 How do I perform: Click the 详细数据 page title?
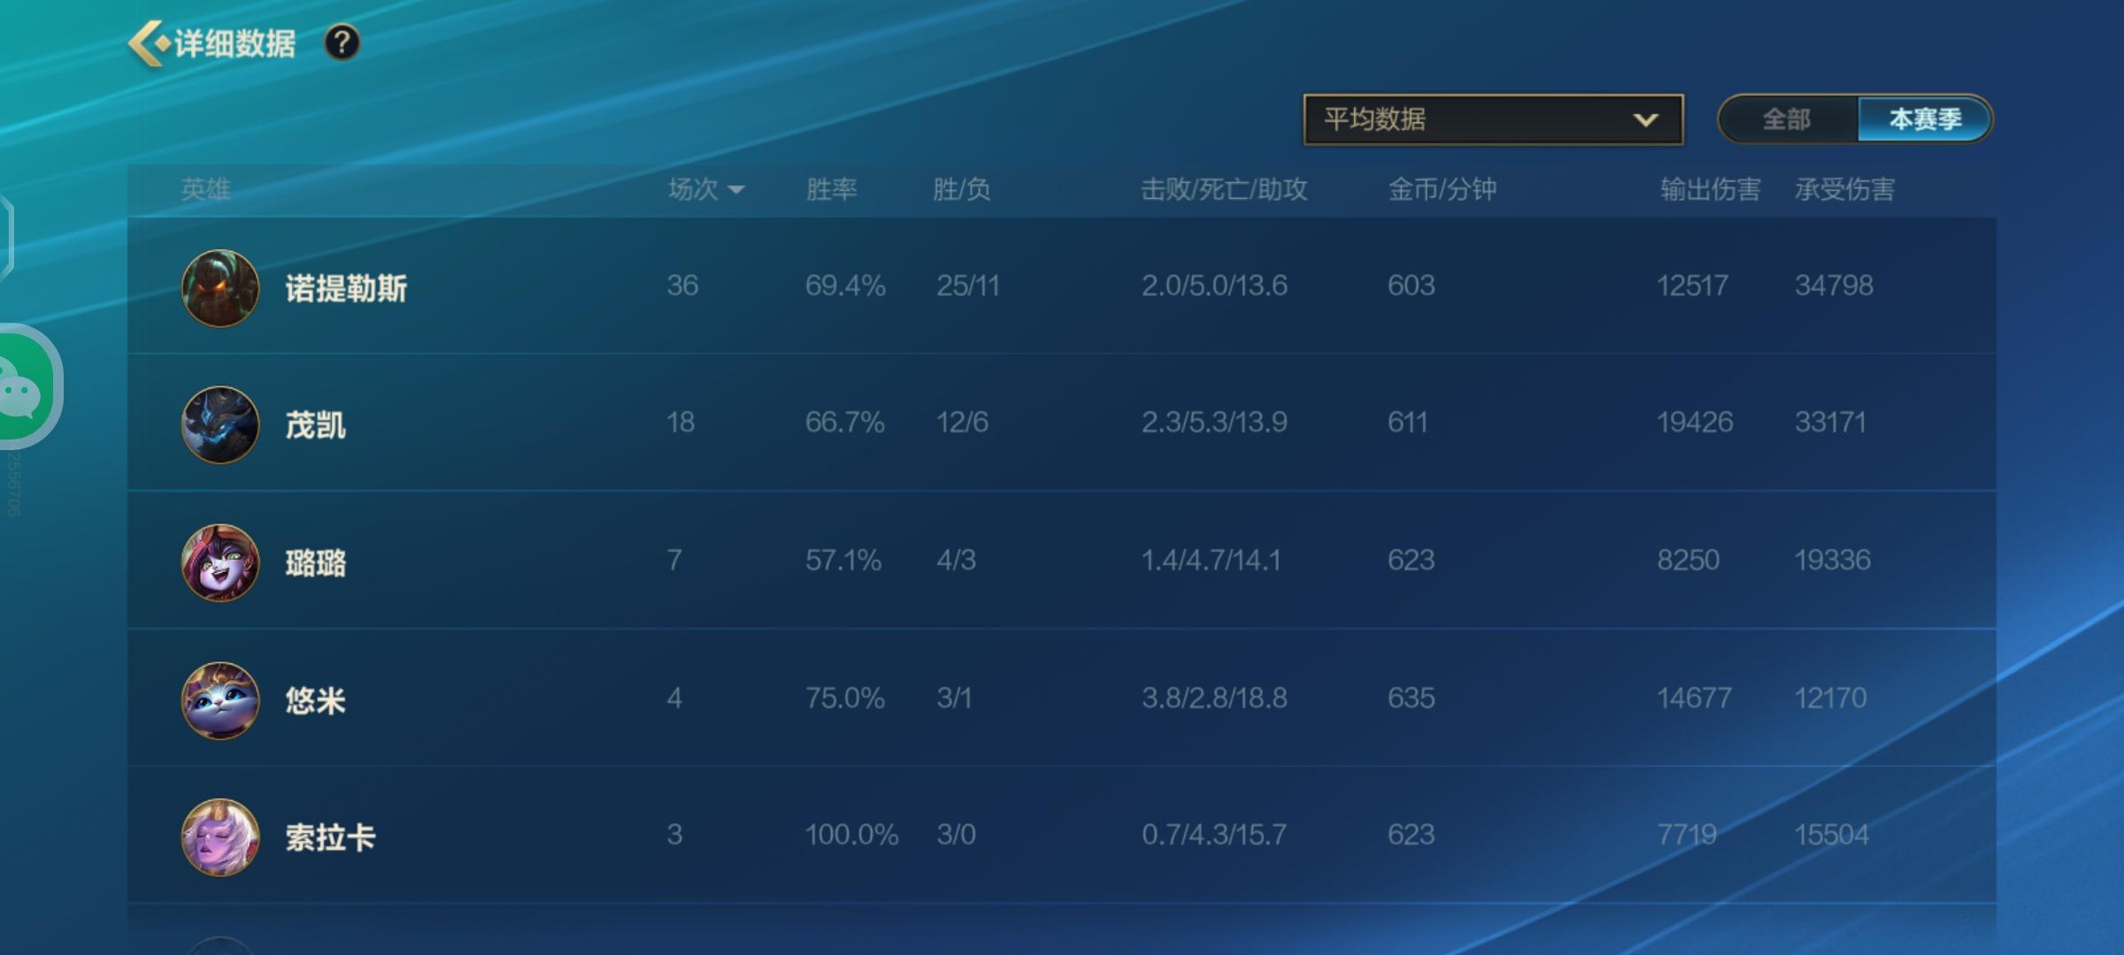tap(235, 43)
